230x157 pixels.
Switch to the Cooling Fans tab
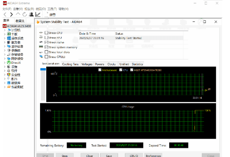[71, 64]
